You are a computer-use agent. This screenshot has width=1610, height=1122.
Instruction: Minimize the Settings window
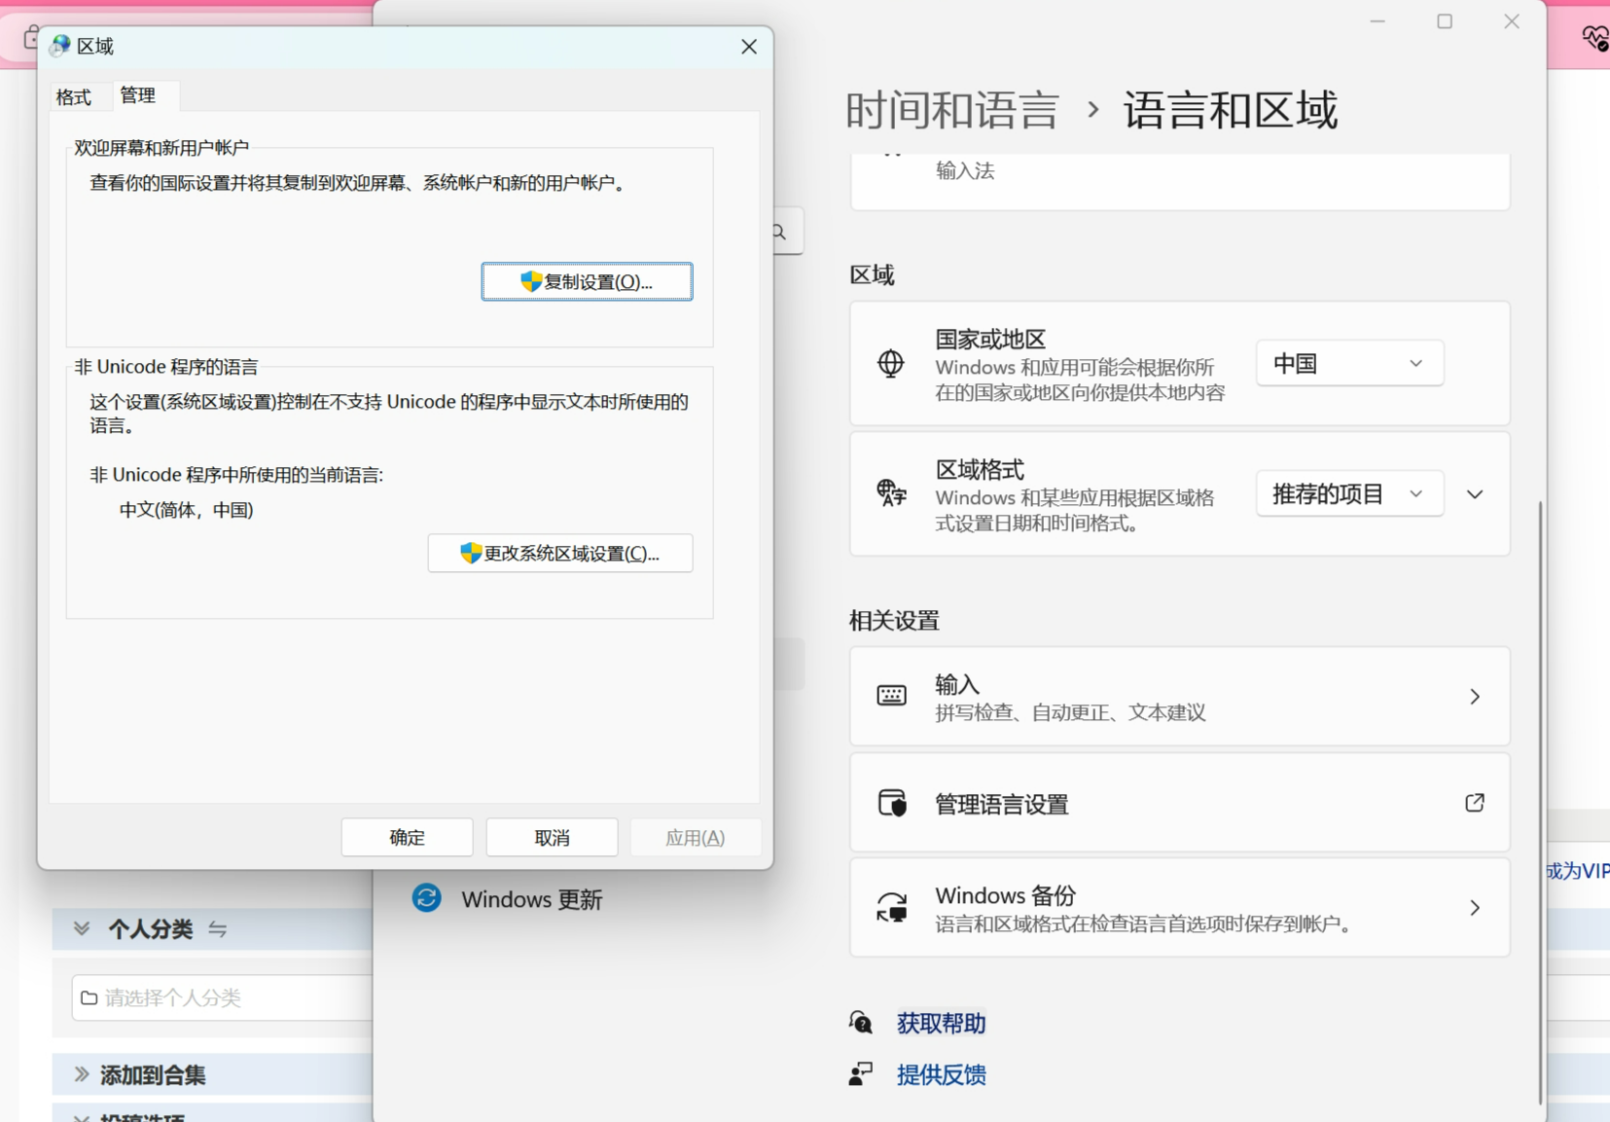(x=1377, y=21)
